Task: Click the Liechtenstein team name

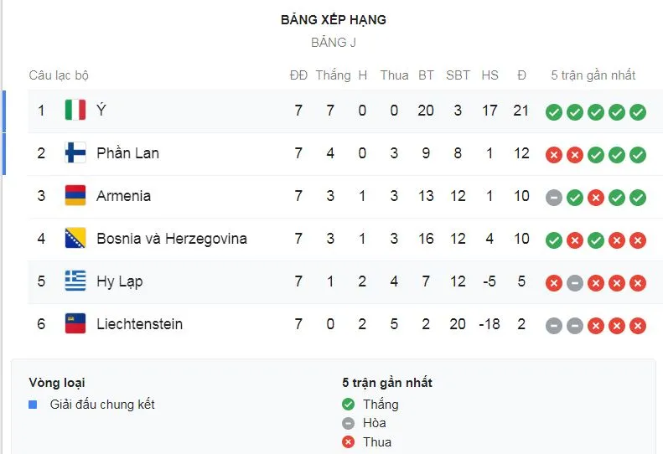Action: [x=139, y=324]
